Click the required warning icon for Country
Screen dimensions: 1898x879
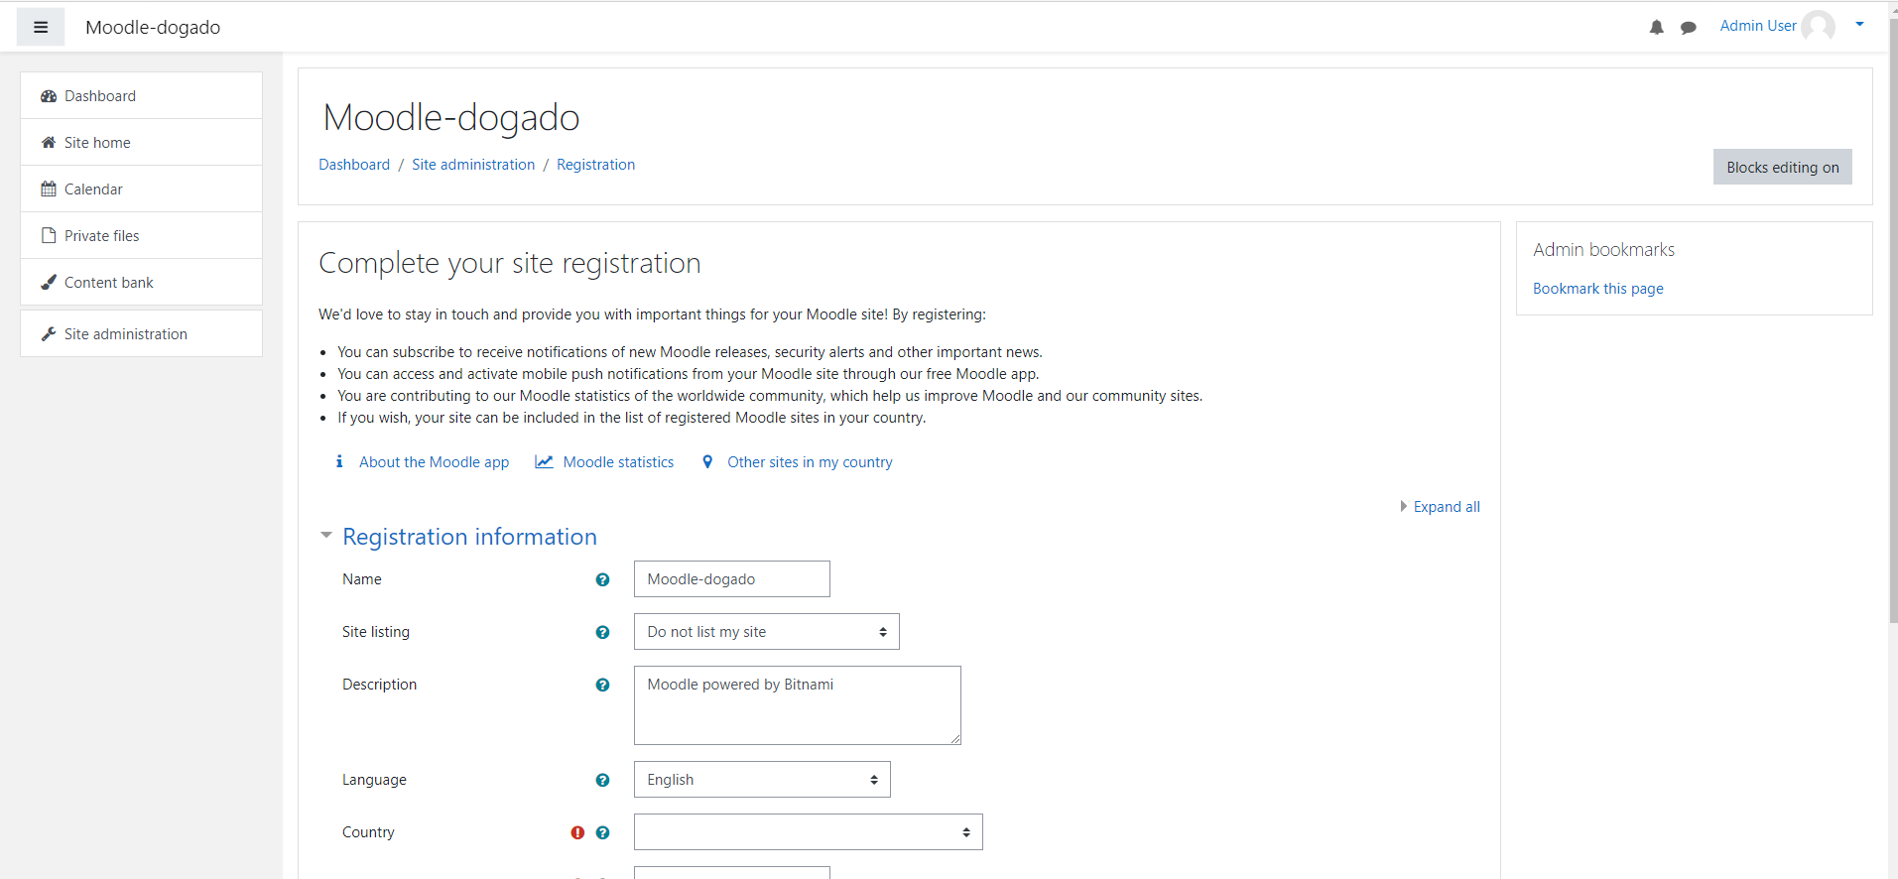[x=577, y=832]
